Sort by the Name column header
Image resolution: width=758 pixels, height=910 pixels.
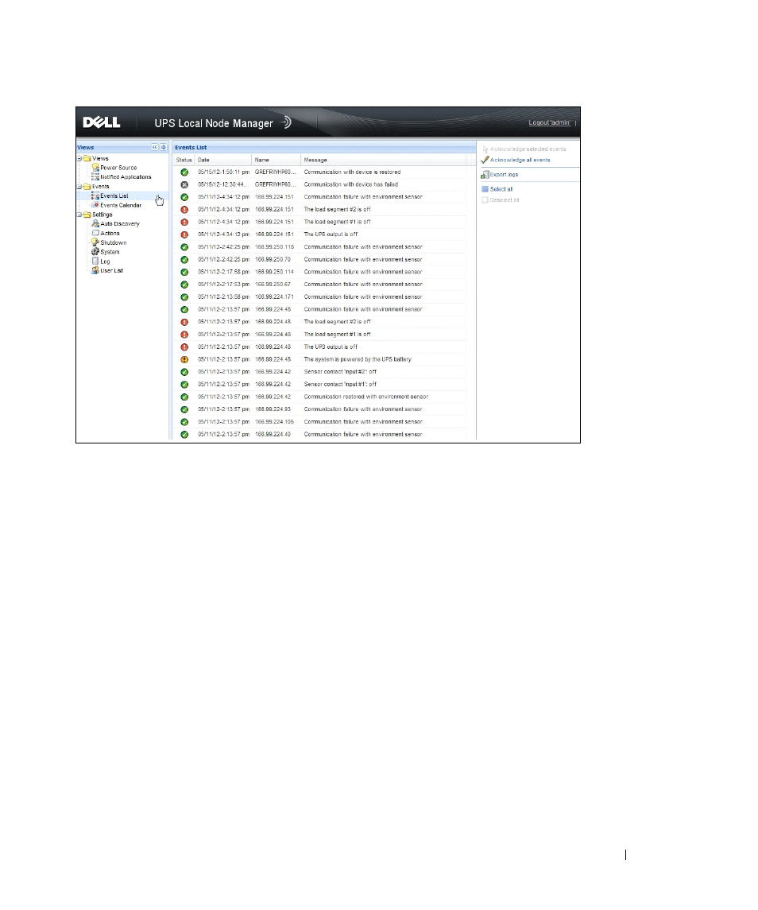coord(277,160)
